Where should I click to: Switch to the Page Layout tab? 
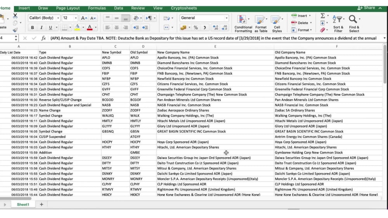pos(68,8)
